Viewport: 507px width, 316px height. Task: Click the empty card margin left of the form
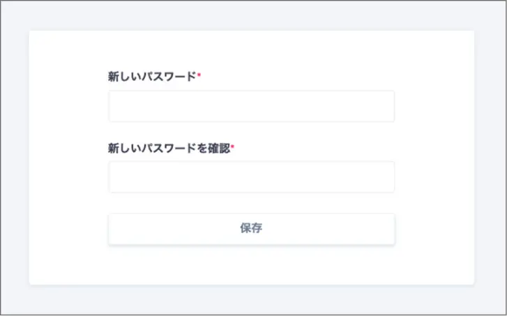coord(68,157)
